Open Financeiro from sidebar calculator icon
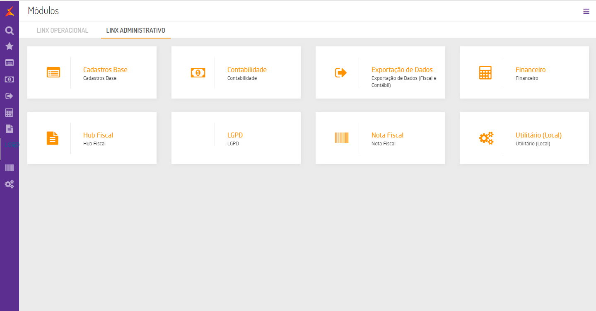 (10, 112)
